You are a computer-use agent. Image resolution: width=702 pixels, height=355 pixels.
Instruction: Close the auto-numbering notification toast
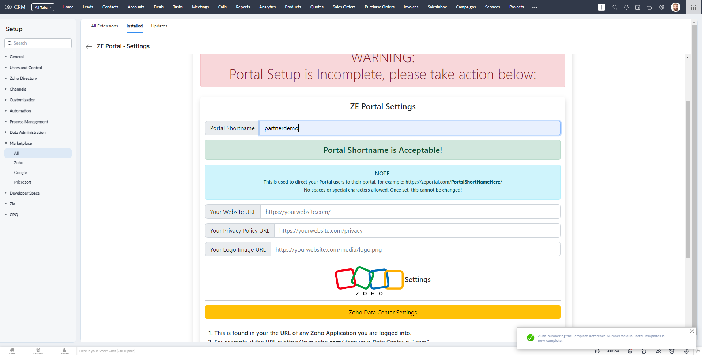pyautogui.click(x=692, y=331)
